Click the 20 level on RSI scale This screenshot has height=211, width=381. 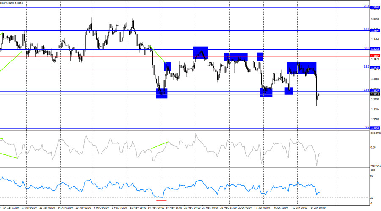click(x=372, y=198)
